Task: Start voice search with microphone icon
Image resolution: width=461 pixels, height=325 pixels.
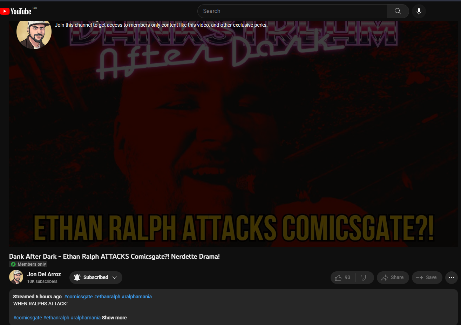Action: [x=419, y=11]
